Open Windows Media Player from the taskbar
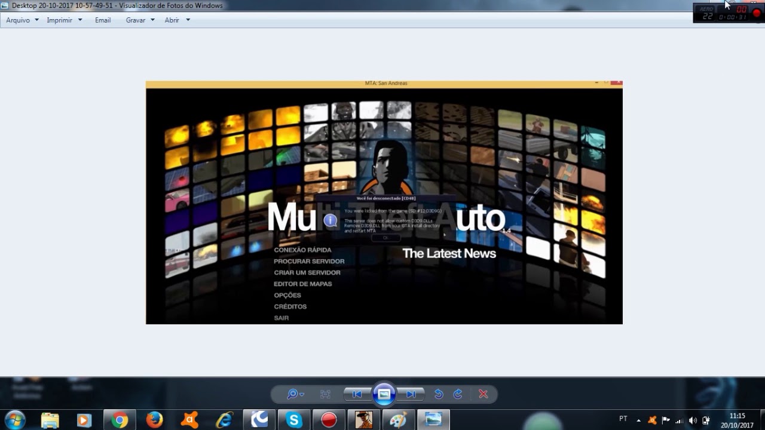The height and width of the screenshot is (430, 765). (84, 420)
